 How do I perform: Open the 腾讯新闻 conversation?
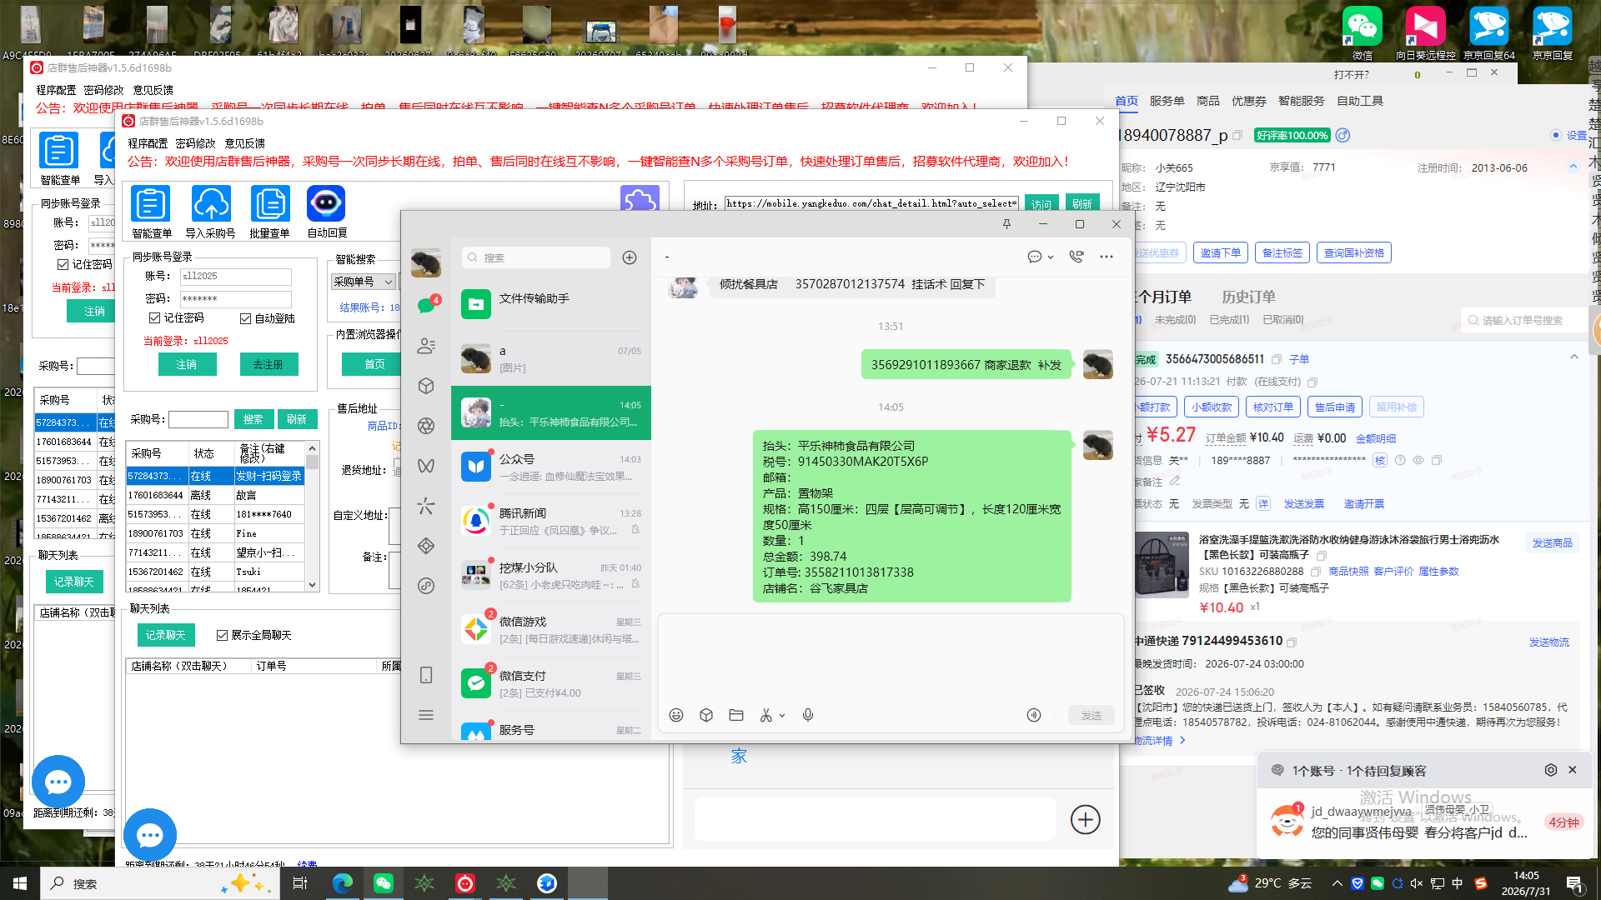coord(551,521)
